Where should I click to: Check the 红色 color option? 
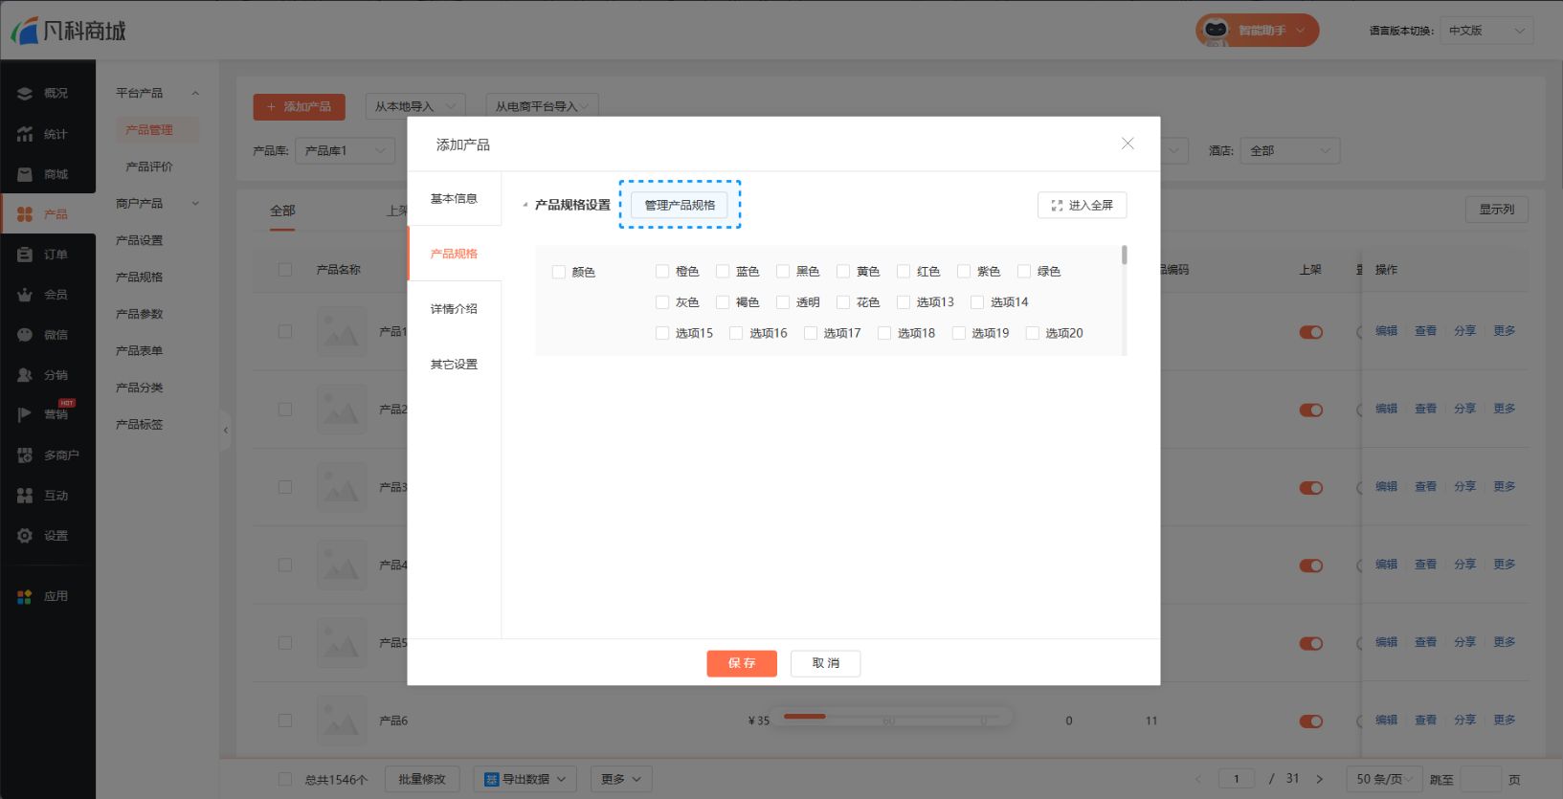pos(904,271)
